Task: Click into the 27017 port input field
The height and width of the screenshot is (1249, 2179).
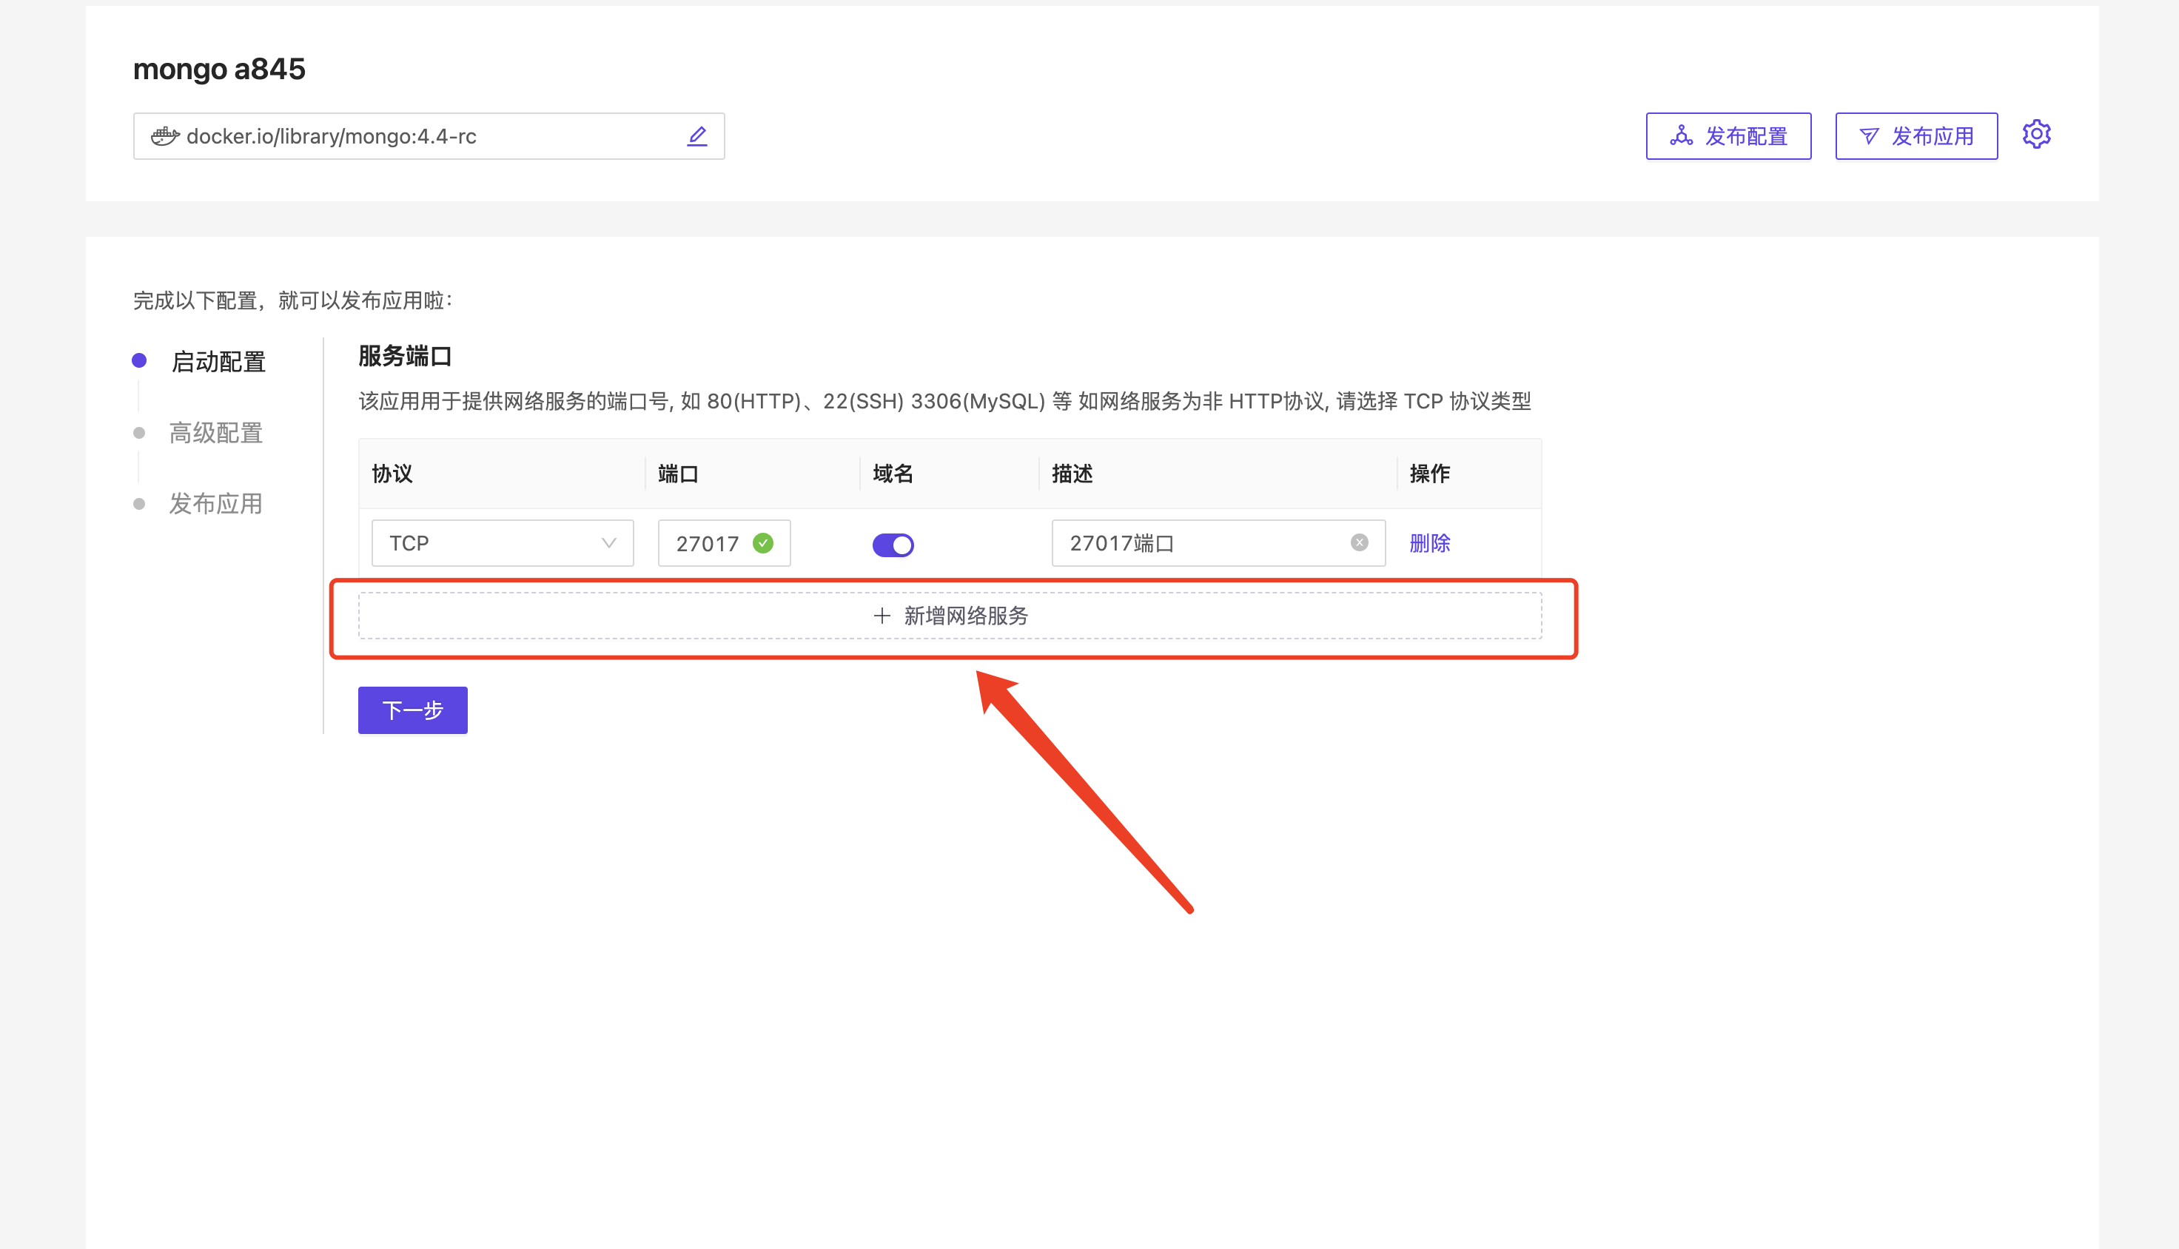Action: click(x=707, y=543)
